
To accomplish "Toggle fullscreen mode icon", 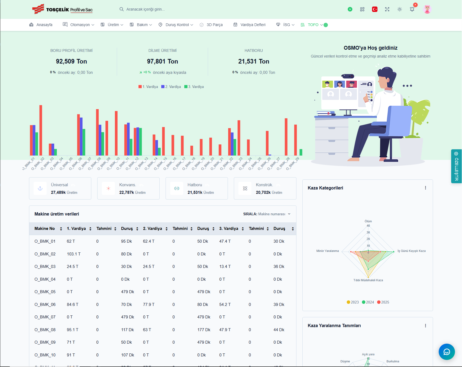I will tap(387, 9).
